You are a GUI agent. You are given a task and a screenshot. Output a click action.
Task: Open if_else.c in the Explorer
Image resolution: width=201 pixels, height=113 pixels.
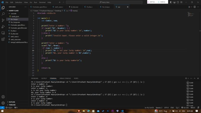[14, 31]
